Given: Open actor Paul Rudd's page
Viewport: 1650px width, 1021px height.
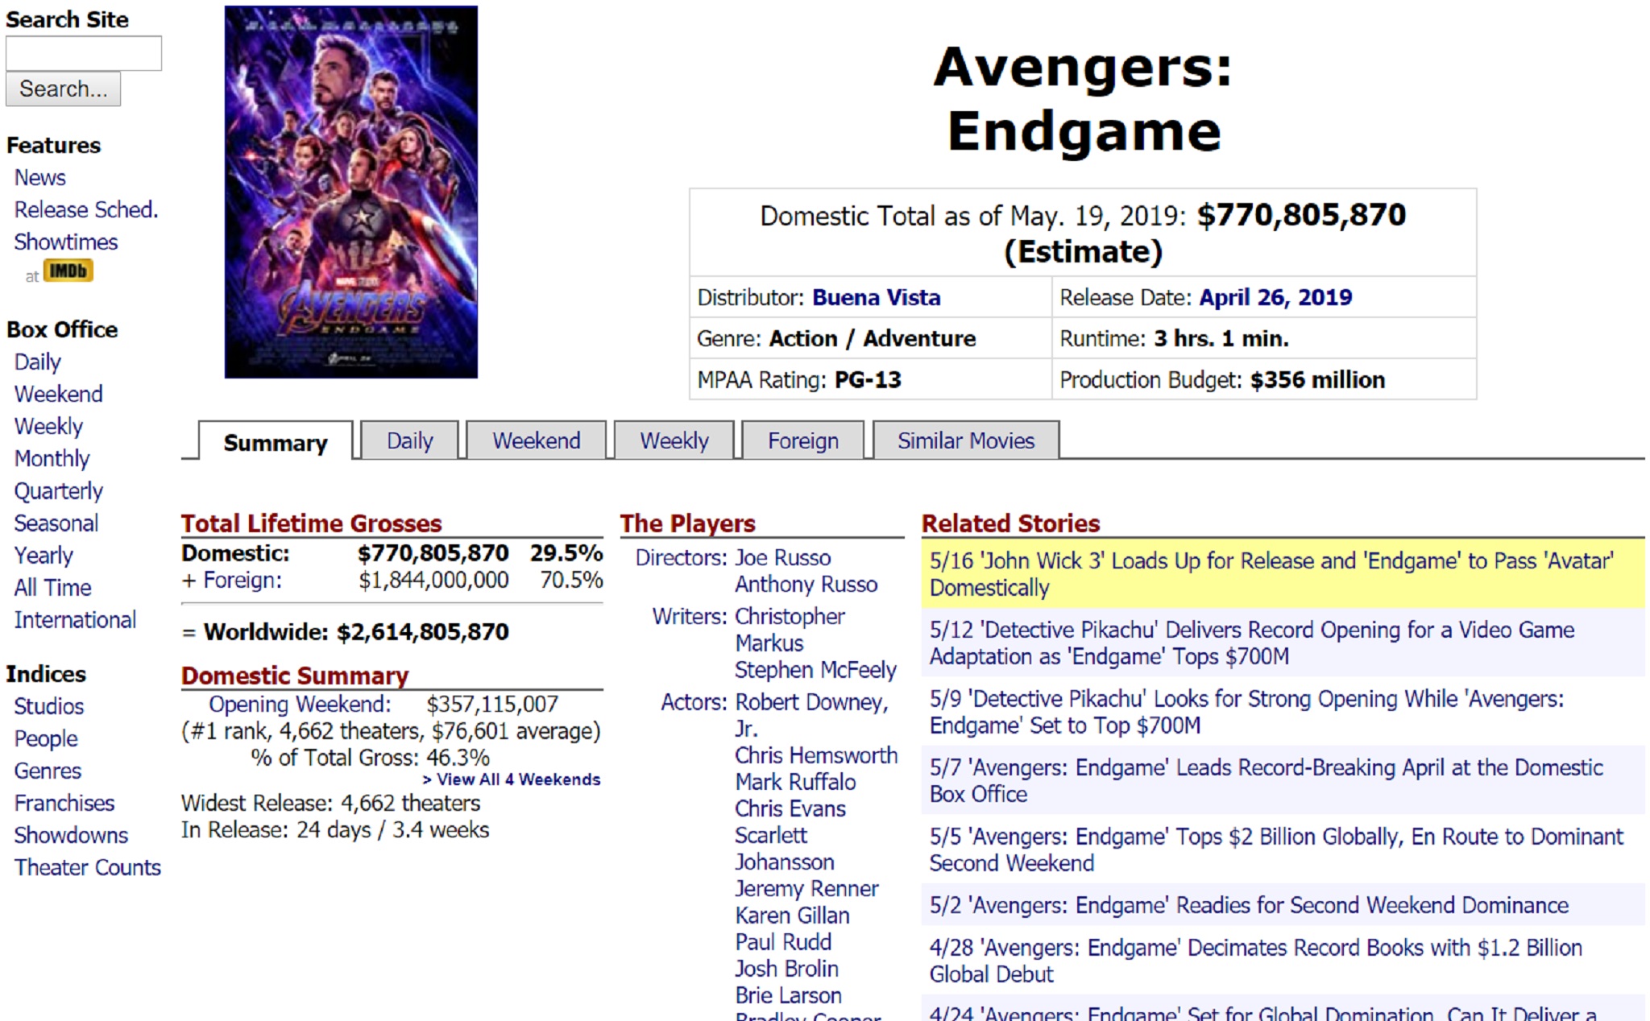Looking at the screenshot, I should (x=783, y=941).
